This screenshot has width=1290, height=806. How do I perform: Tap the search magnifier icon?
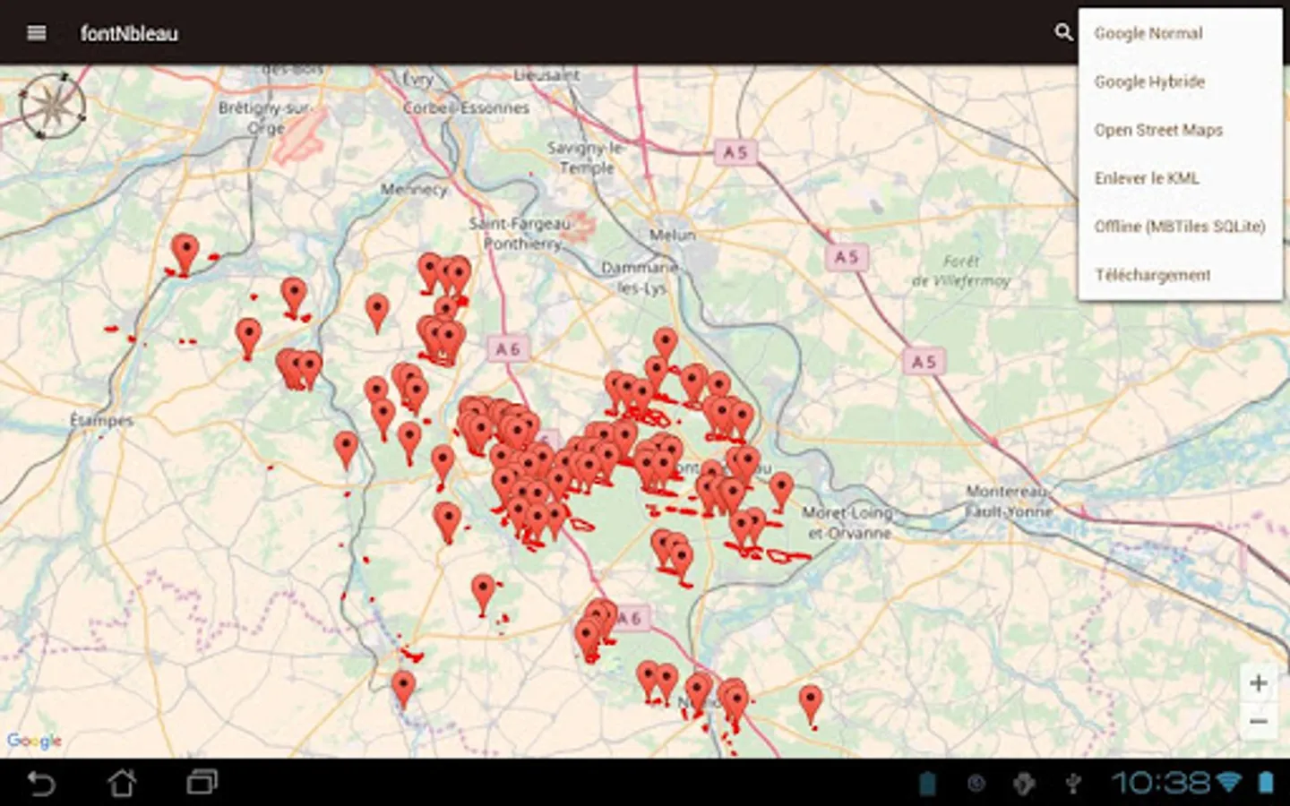[x=1063, y=33]
